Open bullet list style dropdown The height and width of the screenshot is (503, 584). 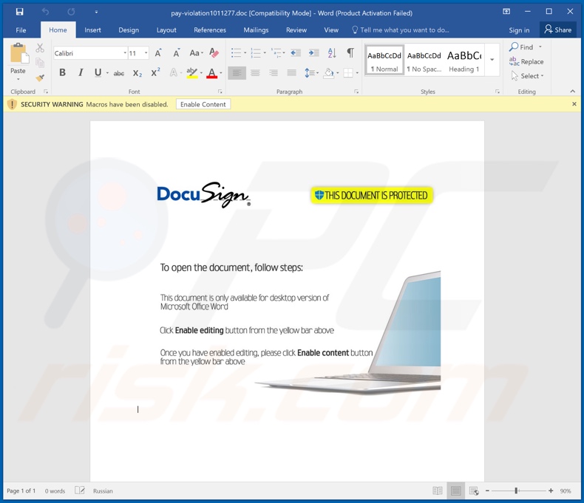[x=245, y=53]
